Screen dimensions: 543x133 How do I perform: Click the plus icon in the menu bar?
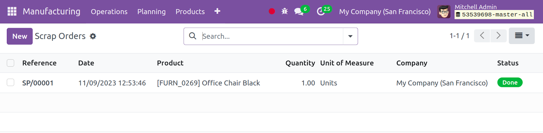[218, 12]
